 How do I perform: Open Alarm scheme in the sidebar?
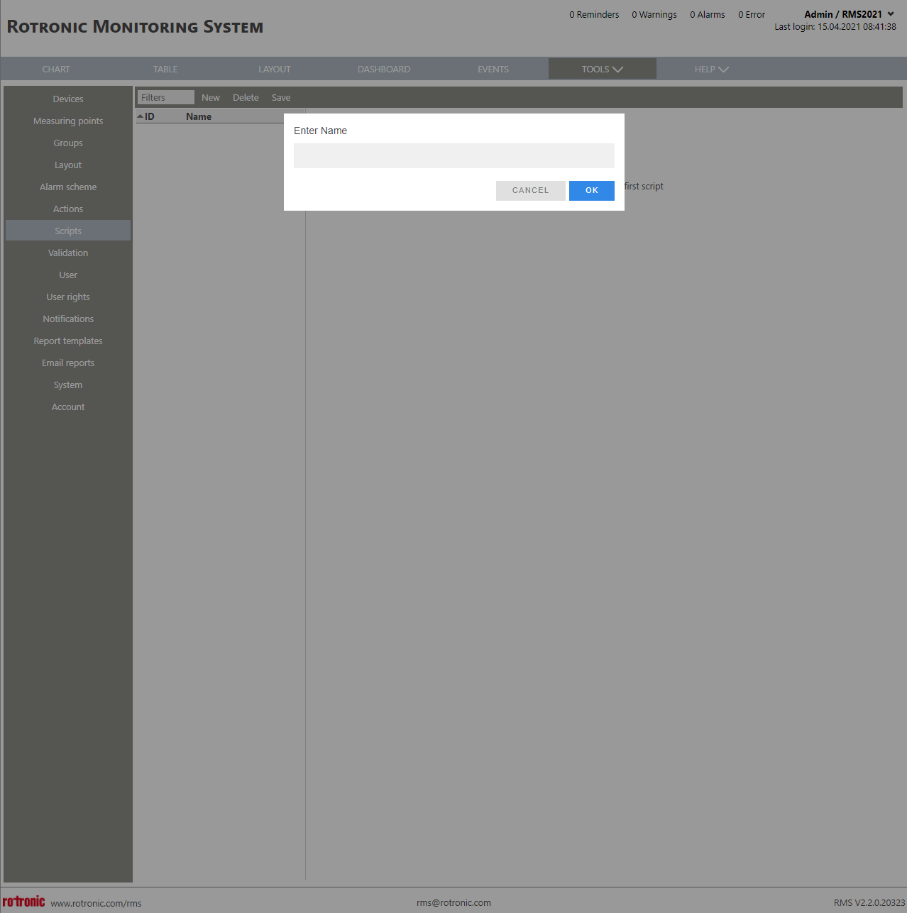pos(68,187)
